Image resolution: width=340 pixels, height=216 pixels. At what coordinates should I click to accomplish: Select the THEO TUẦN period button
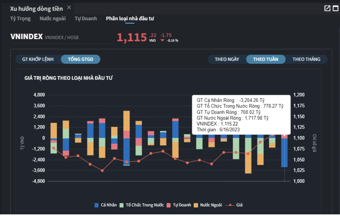[266, 59]
